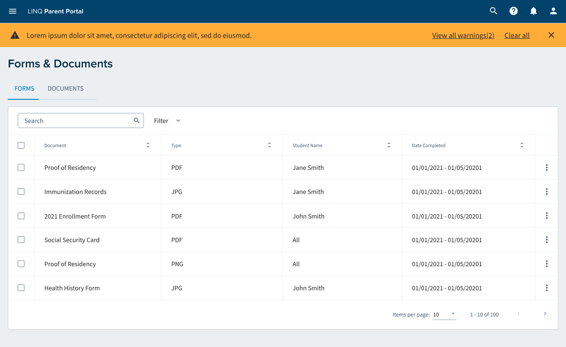Open the user account profile icon

pyautogui.click(x=553, y=11)
